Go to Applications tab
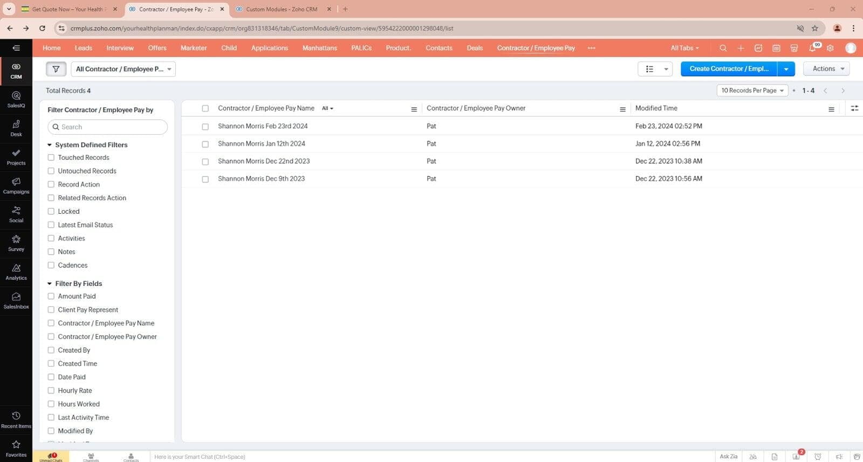This screenshot has height=462, width=863. coord(270,48)
